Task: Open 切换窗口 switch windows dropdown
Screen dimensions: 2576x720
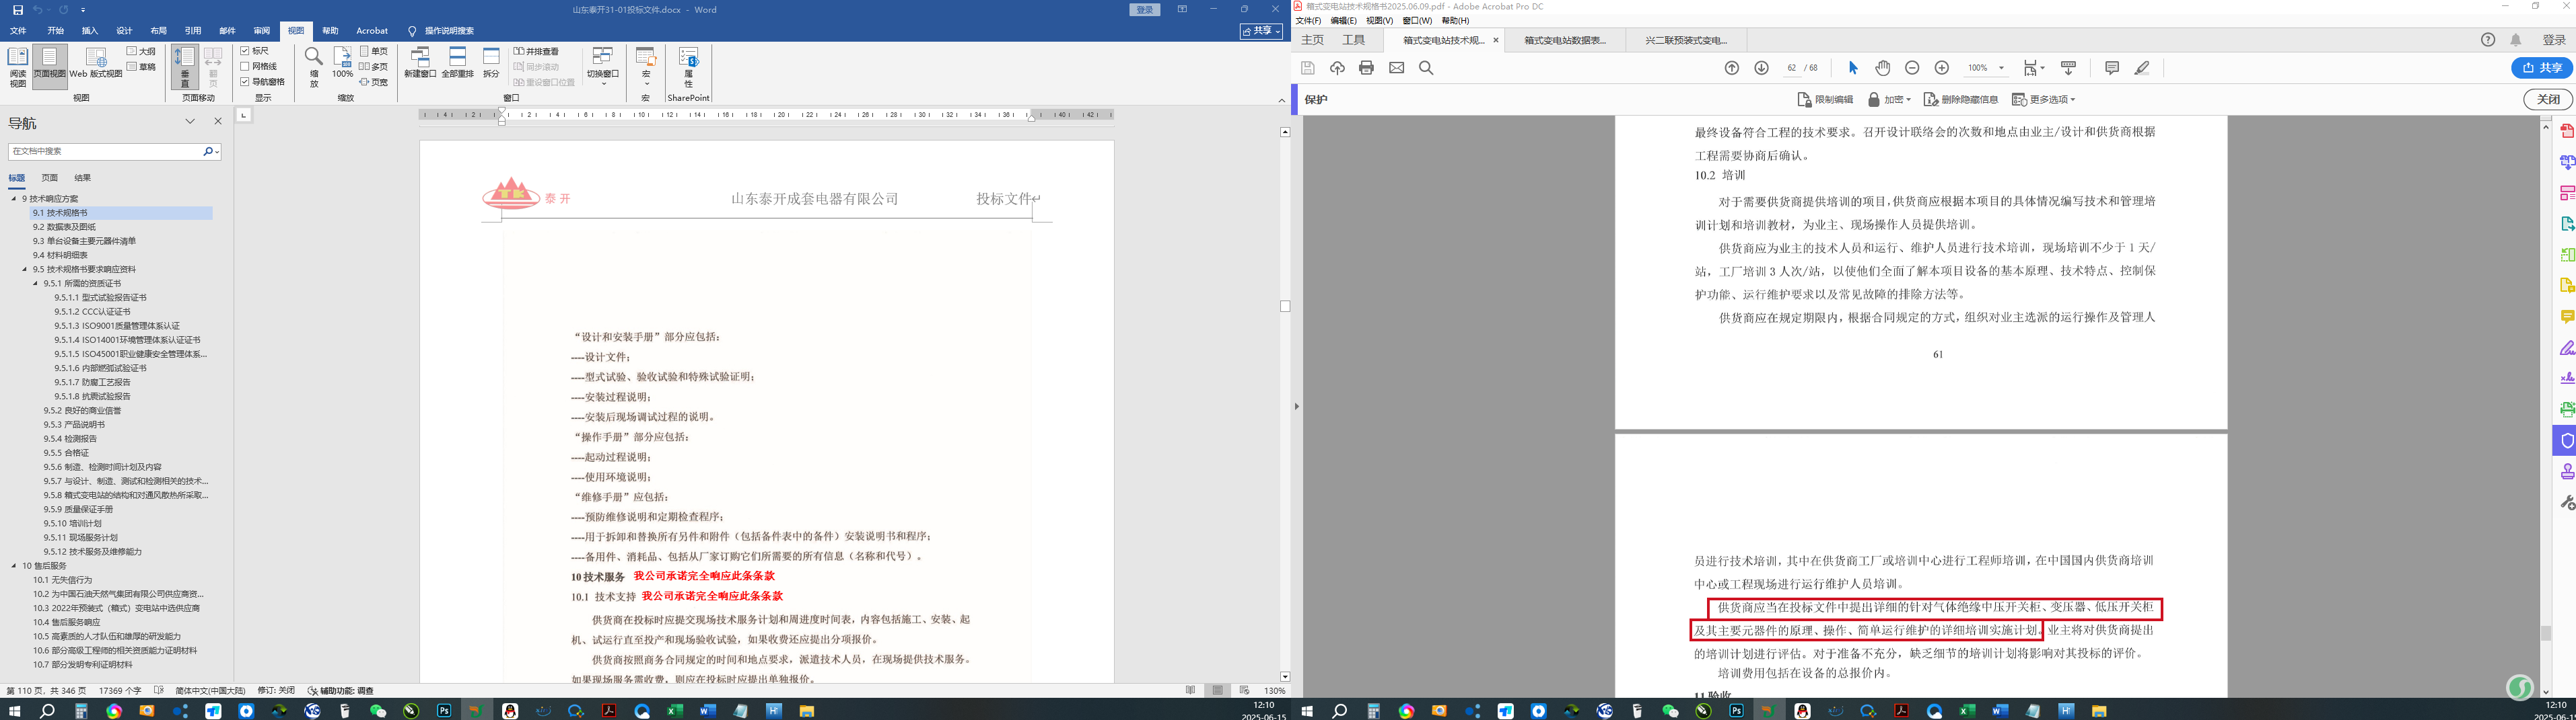Action: pos(603,66)
